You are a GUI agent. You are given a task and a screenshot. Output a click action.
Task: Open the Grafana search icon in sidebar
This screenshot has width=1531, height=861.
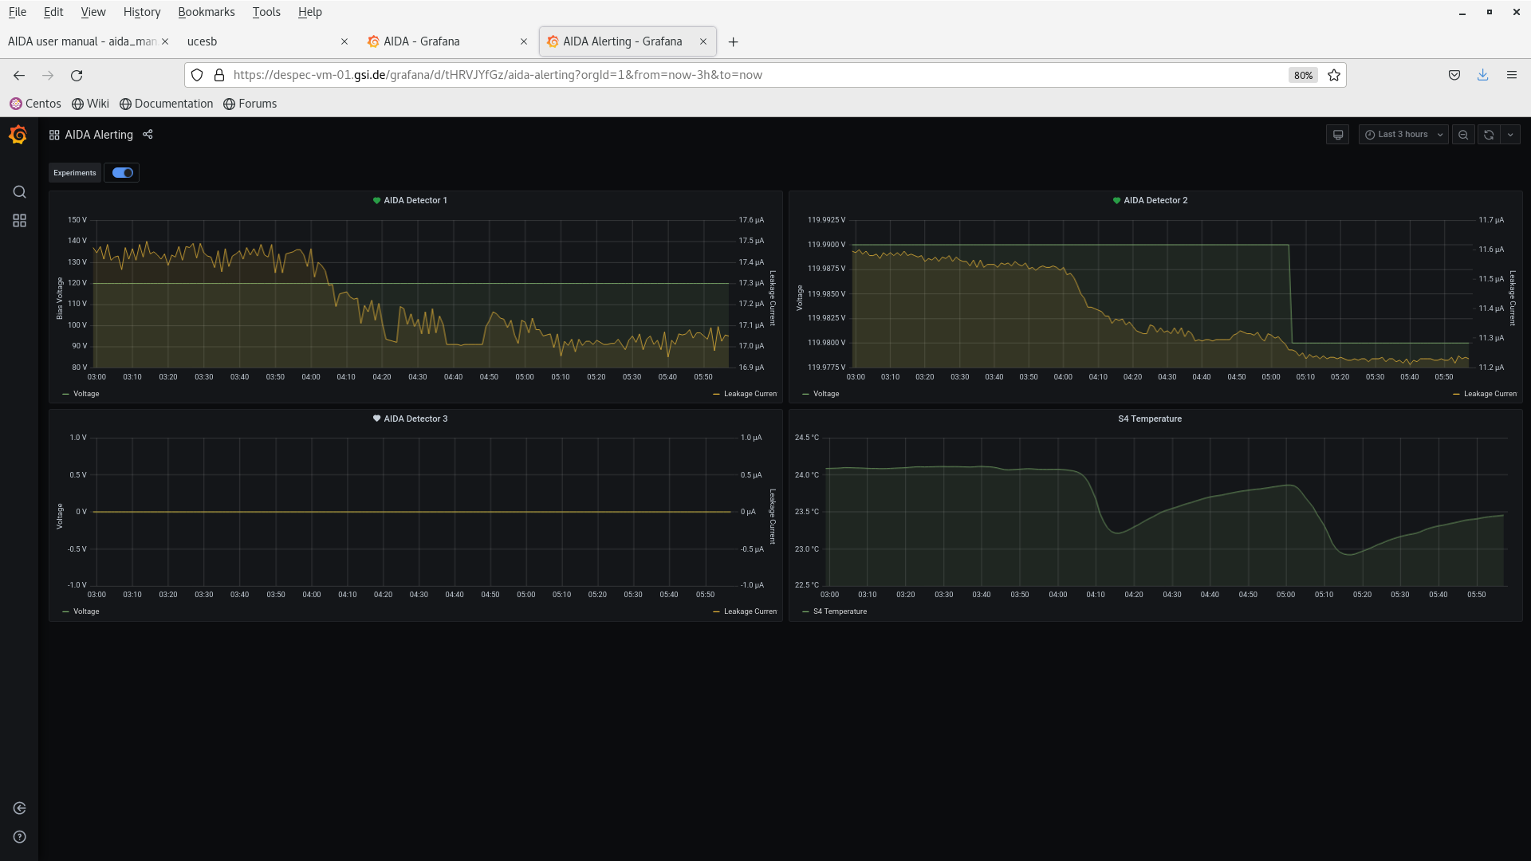(19, 192)
